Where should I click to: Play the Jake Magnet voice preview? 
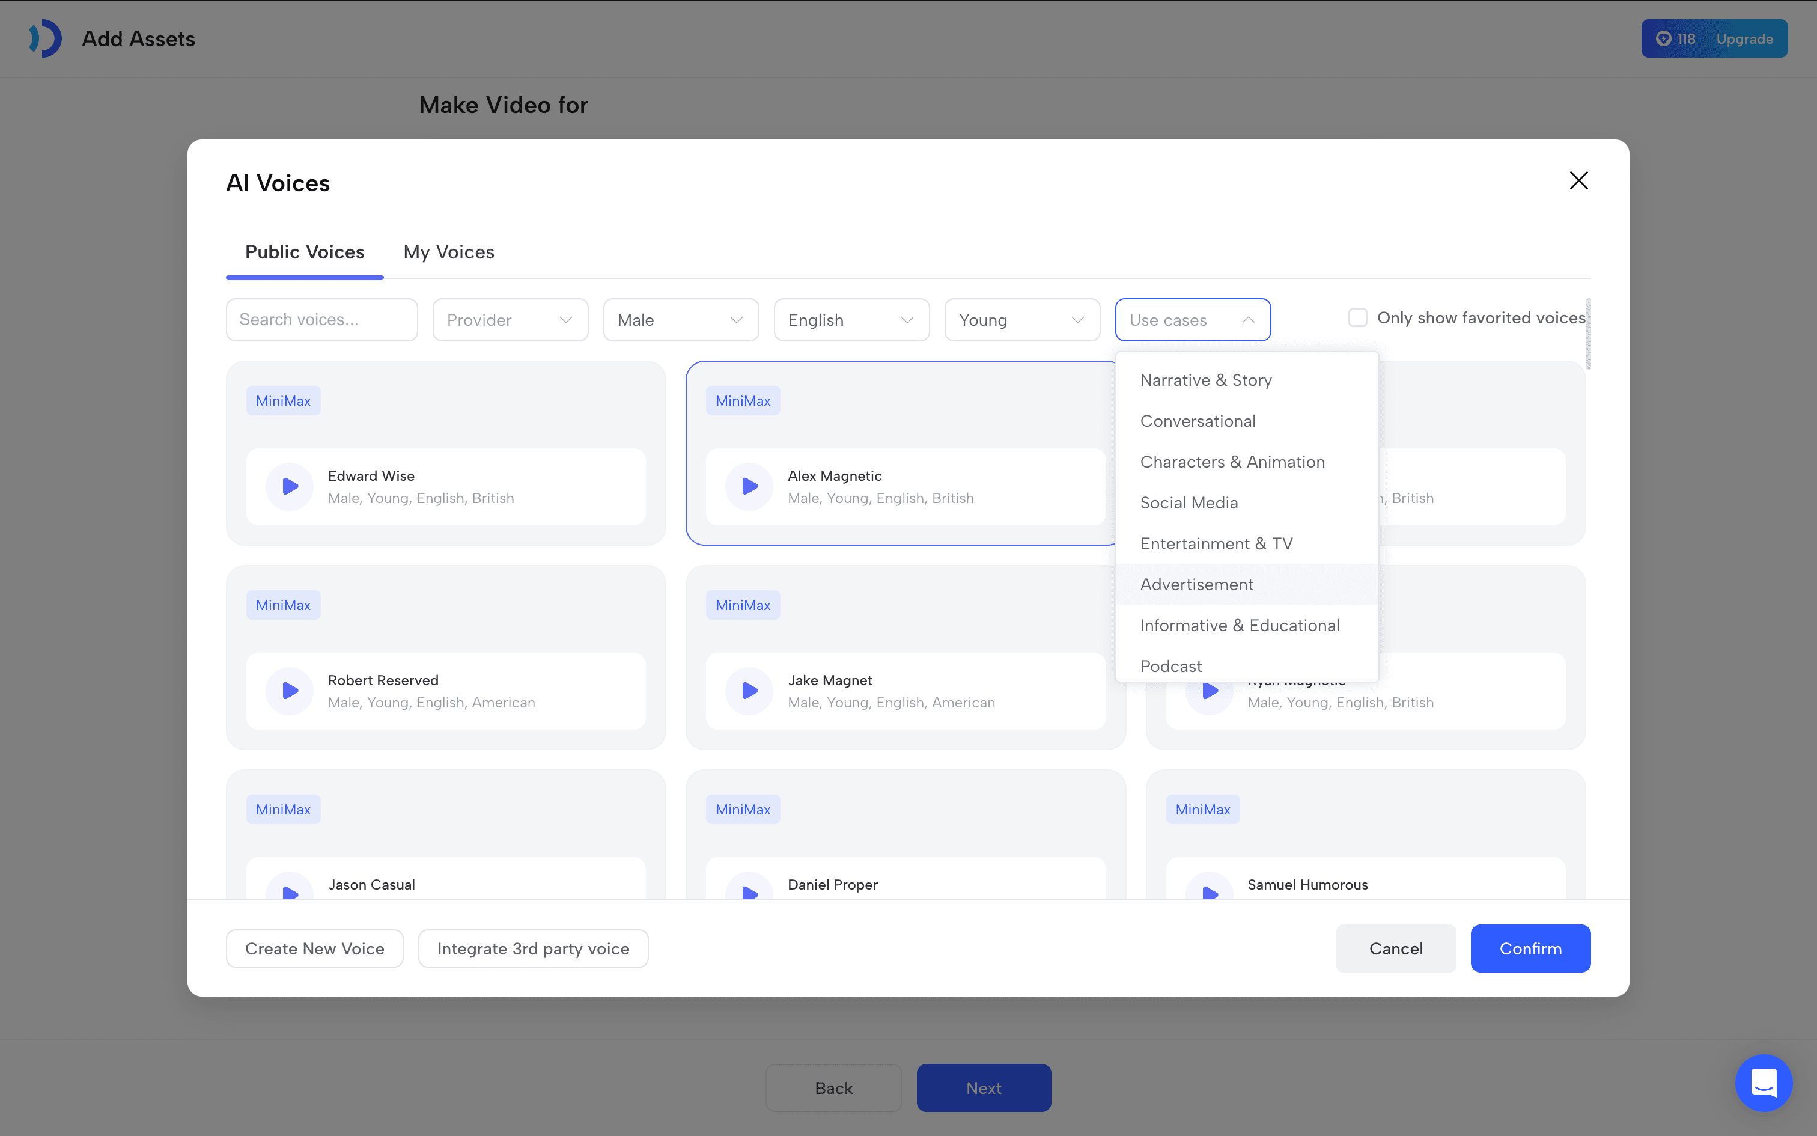749,691
